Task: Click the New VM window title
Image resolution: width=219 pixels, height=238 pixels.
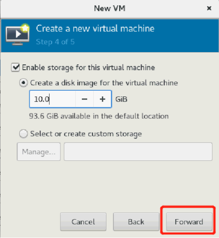Action: coord(109,8)
